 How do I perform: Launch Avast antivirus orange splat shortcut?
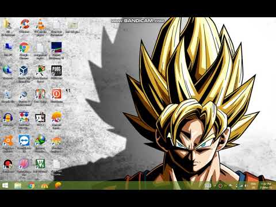8,144
